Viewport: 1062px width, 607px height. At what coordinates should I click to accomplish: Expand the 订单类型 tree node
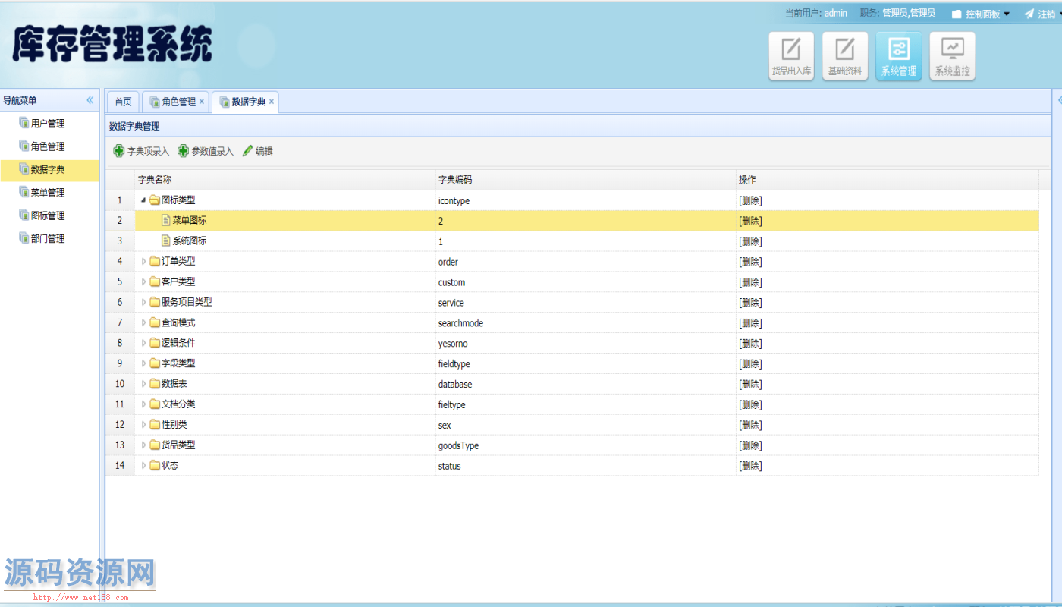point(143,262)
